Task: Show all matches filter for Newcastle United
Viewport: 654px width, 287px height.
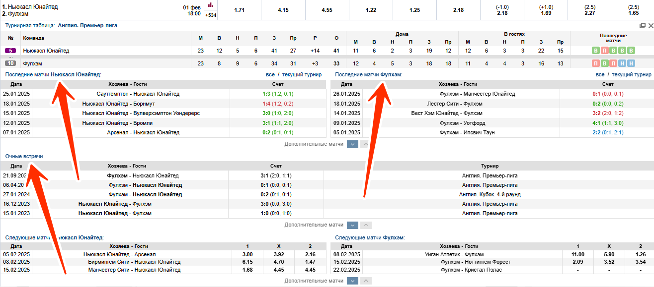Action: coord(270,74)
